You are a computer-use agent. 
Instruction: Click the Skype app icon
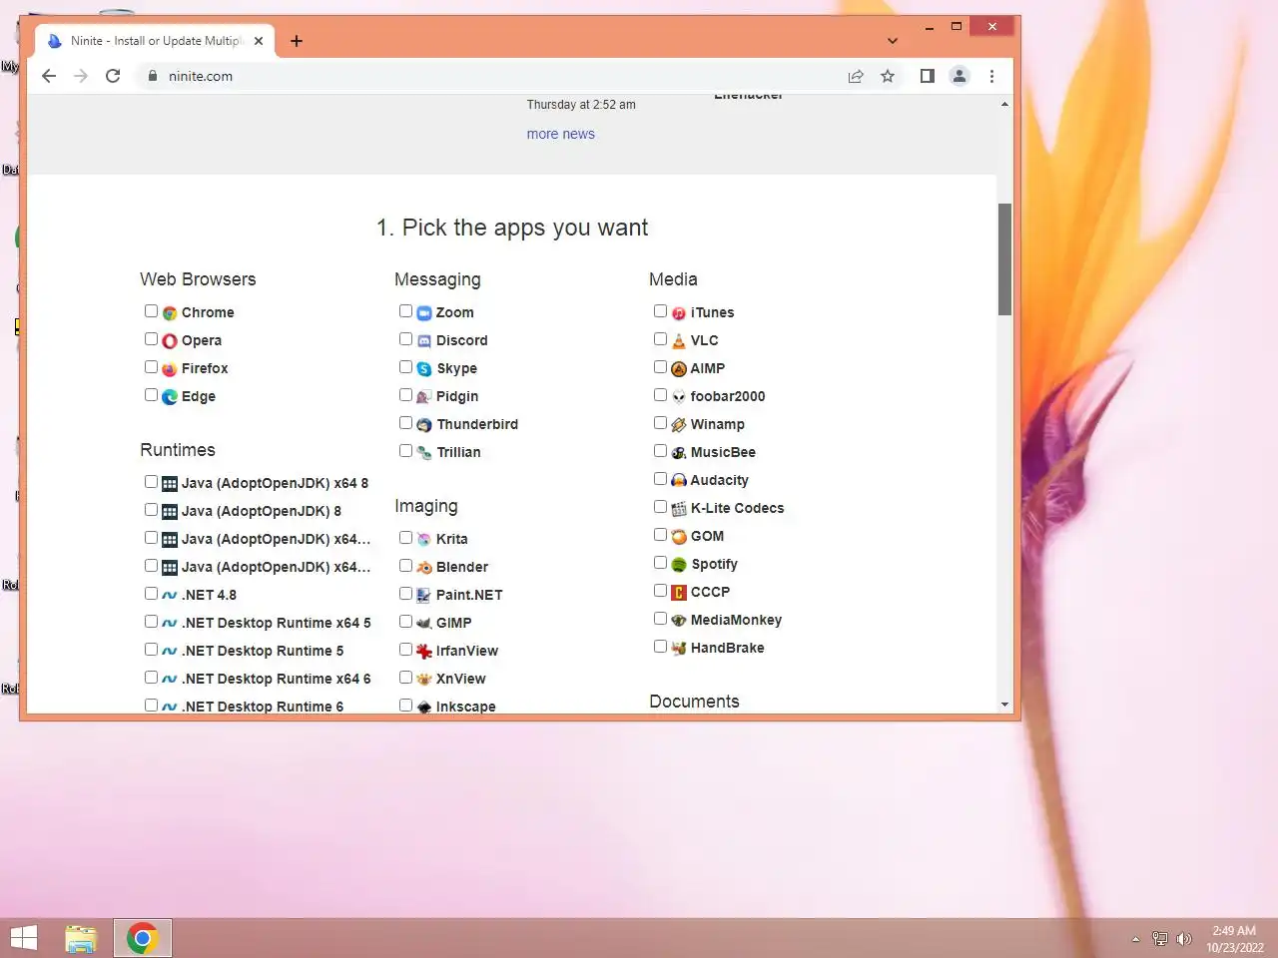click(x=424, y=369)
